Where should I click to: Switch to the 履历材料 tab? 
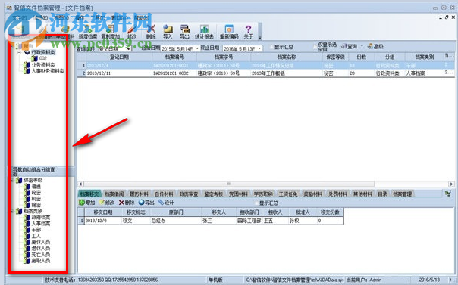(x=139, y=194)
